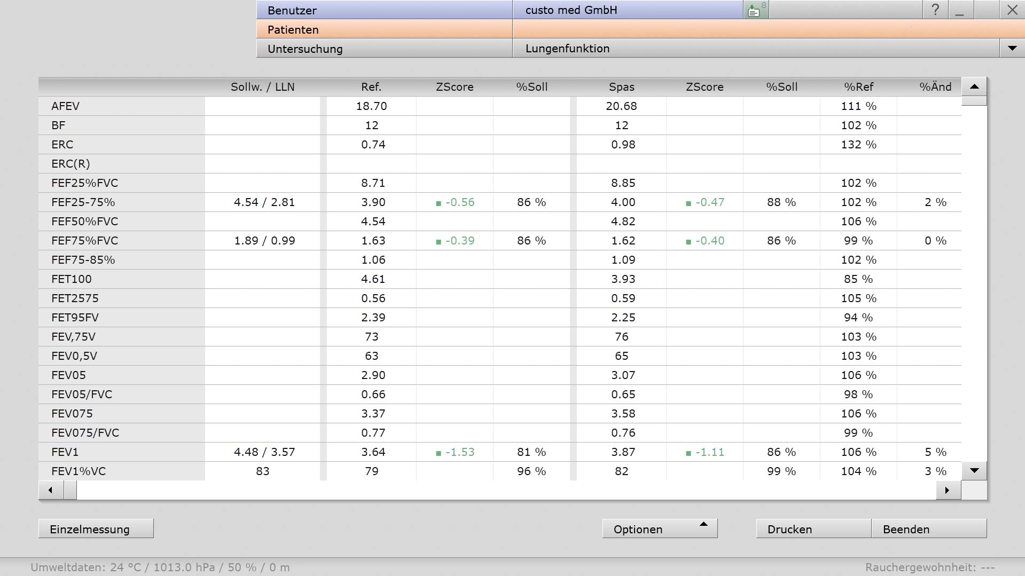This screenshot has width=1025, height=576.
Task: Click the 1.89 / 0.99 Sollw. cell
Action: [264, 240]
